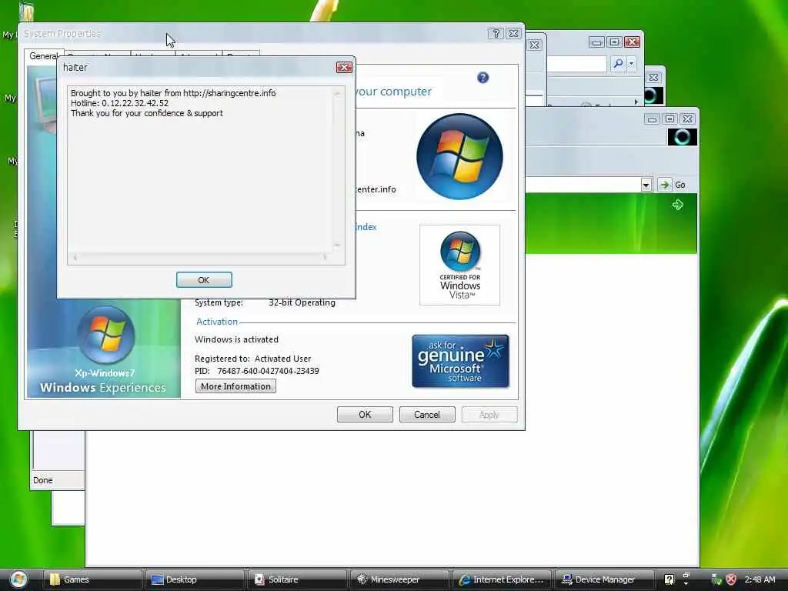Click the throbber icon in the Explorer window
788x591 pixels.
(683, 137)
